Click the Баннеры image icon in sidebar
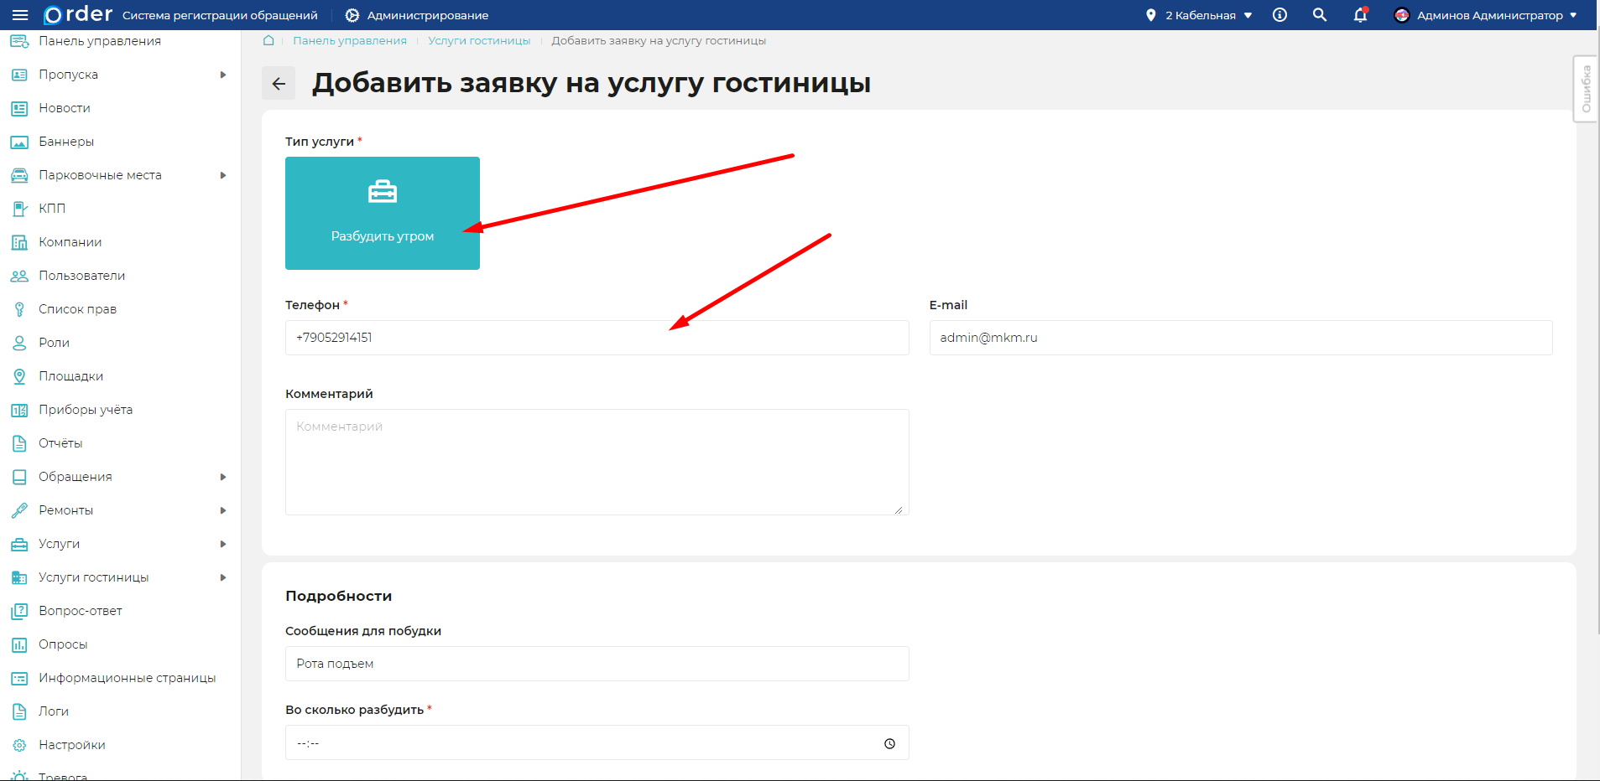 click(18, 141)
